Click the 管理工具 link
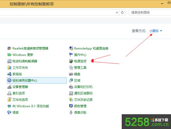171x129 pixels. 80,67
